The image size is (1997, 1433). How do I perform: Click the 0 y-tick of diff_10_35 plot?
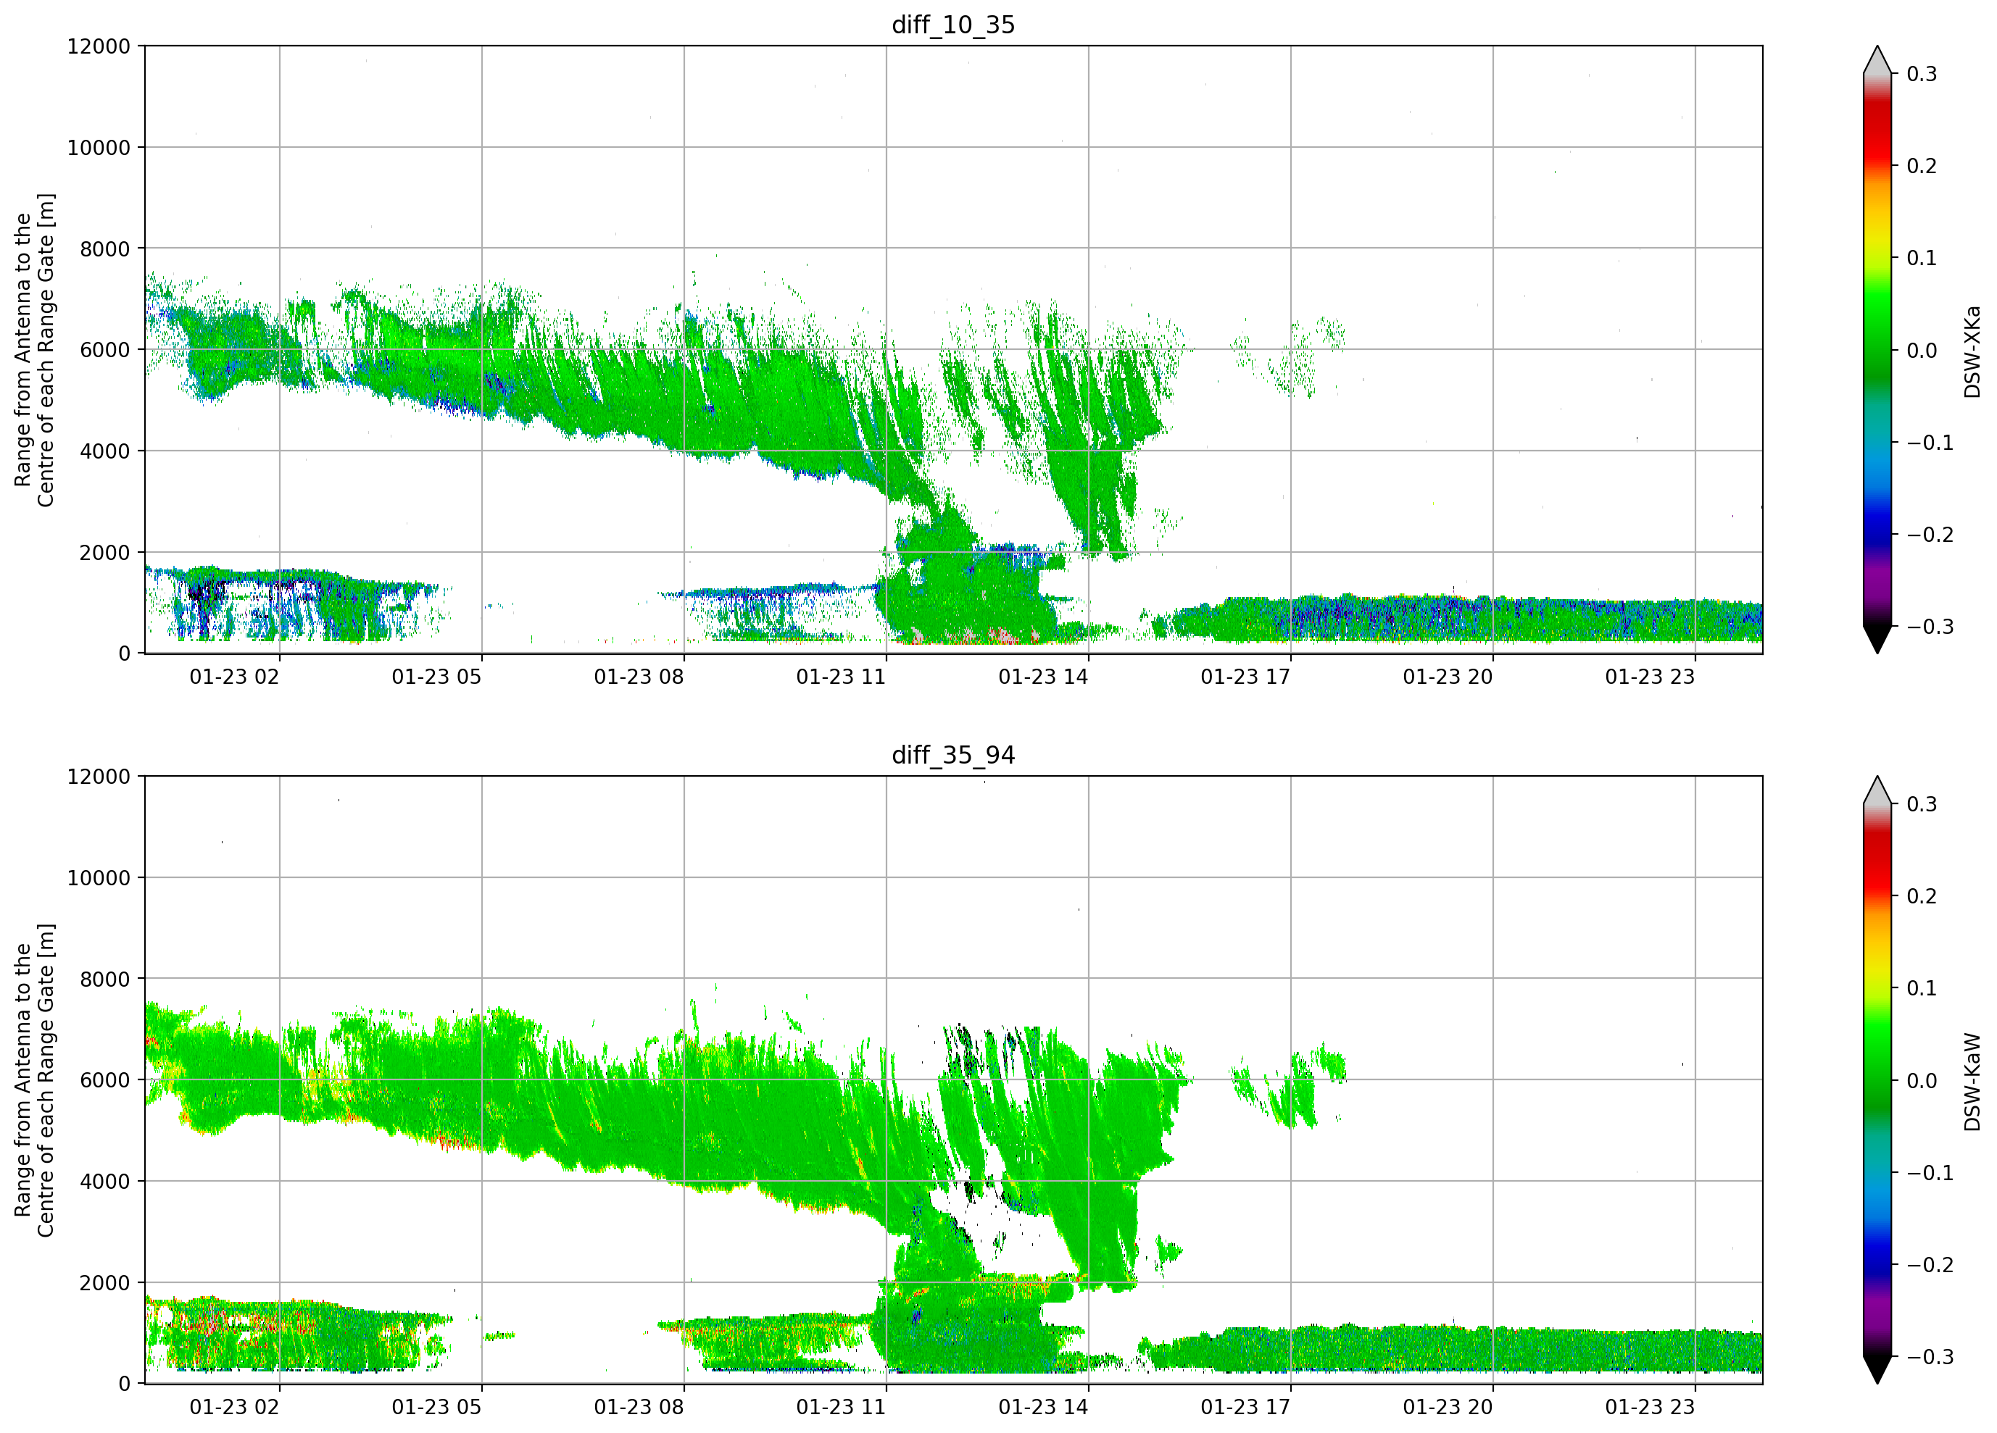tap(124, 654)
